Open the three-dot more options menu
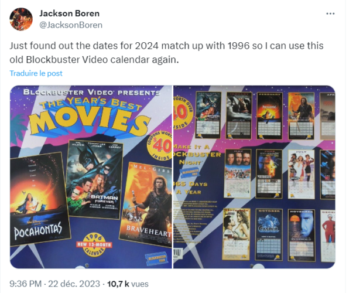363x293 pixels. 330,13
